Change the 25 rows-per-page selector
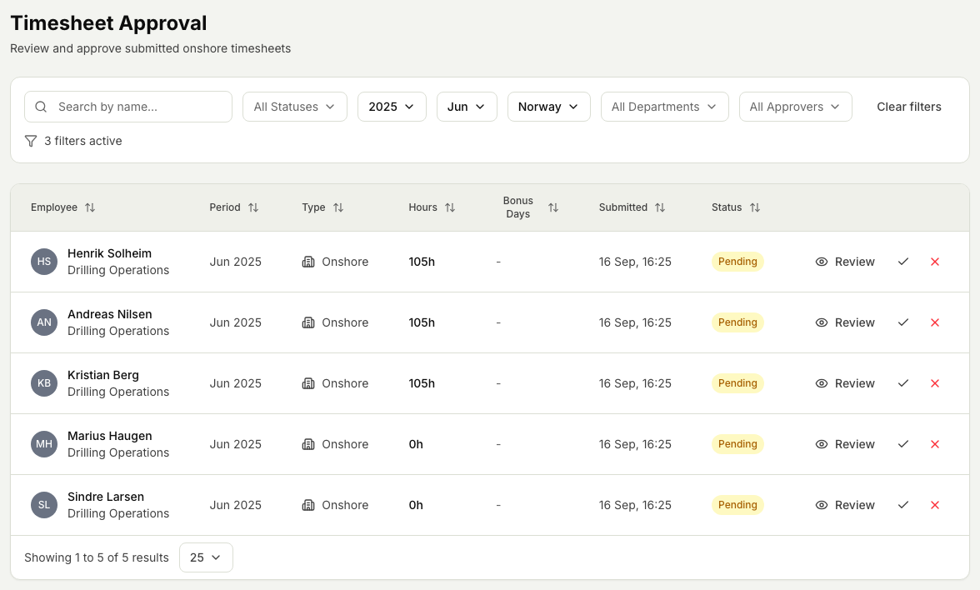This screenshot has width=980, height=590. pyautogui.click(x=207, y=557)
